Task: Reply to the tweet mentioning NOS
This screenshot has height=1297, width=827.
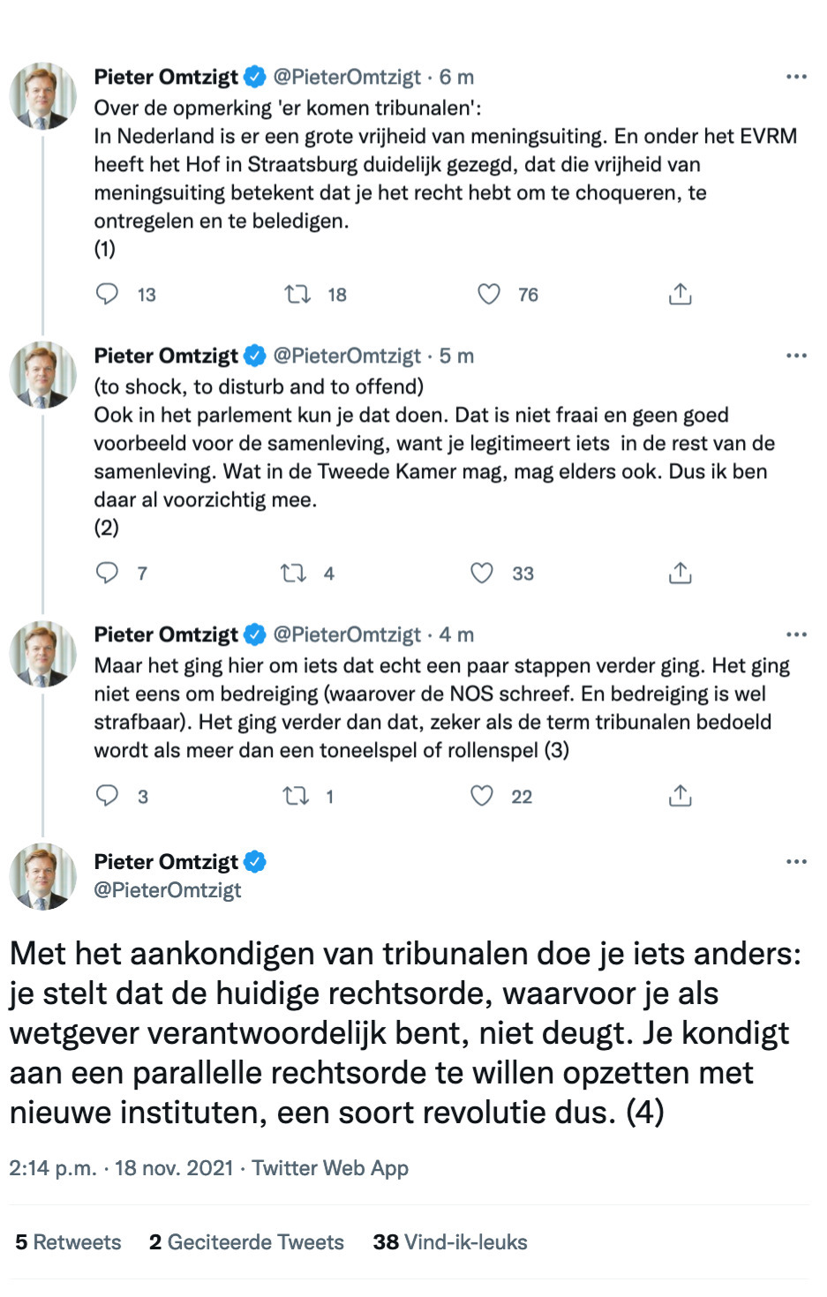Action: click(107, 796)
